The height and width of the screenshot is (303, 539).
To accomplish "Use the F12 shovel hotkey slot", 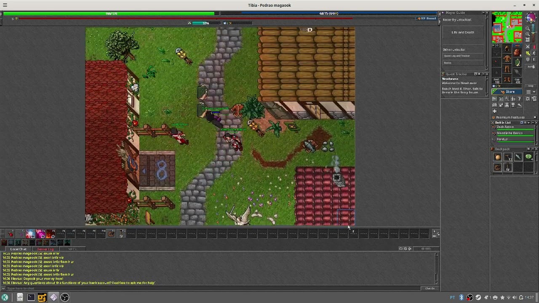I will click(121, 234).
